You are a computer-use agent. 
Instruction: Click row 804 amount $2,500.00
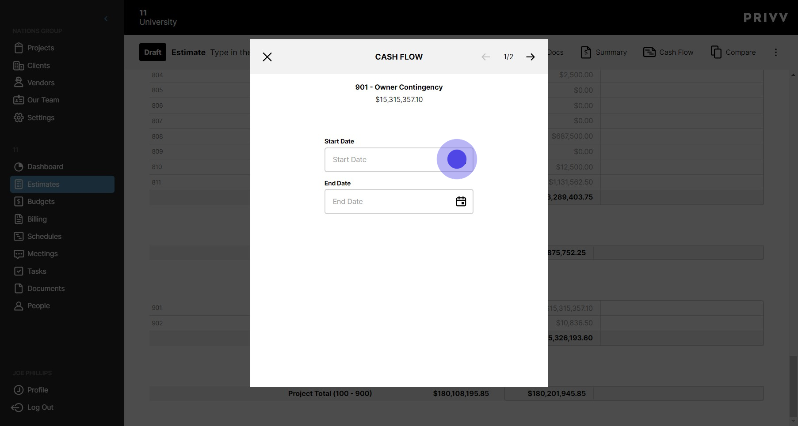click(x=576, y=75)
